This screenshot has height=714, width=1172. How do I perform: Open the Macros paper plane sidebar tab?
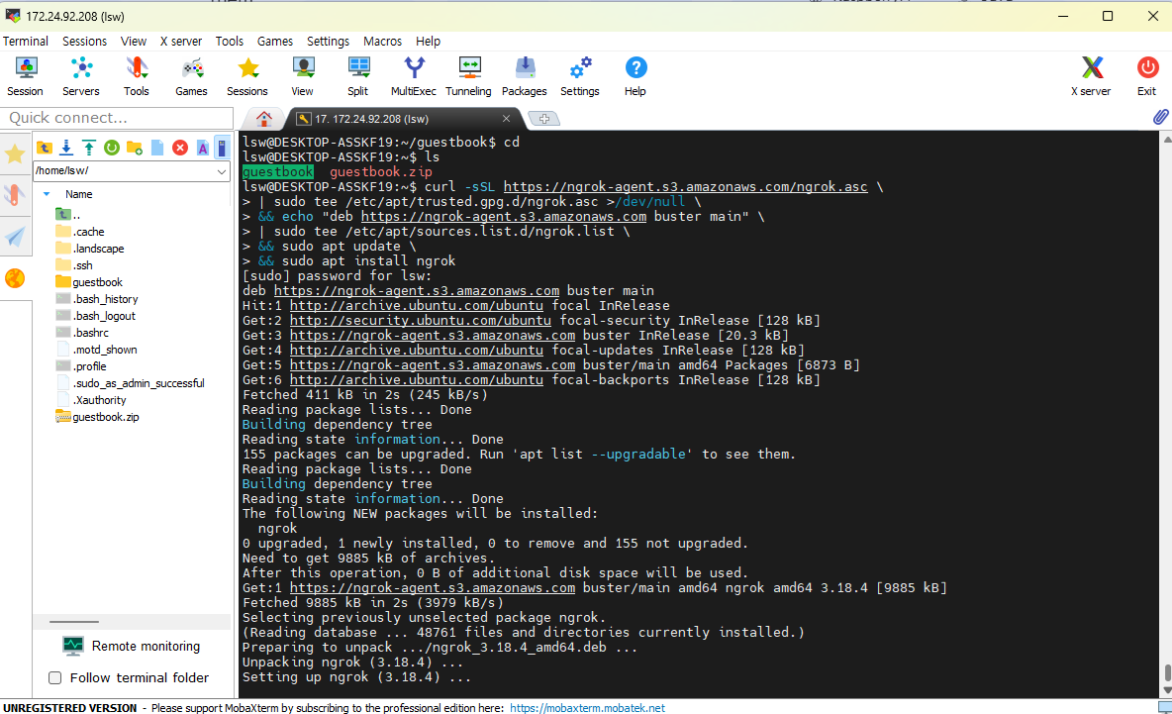(x=15, y=237)
